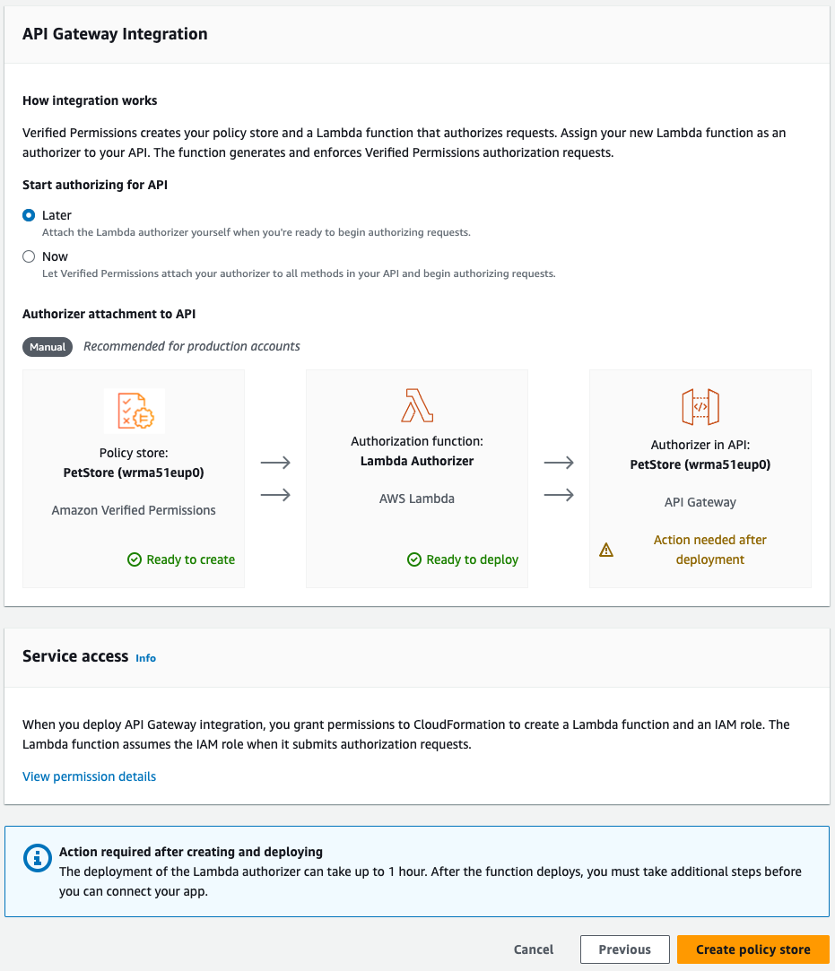Select the Now authorization option
This screenshot has width=835, height=971.
coord(27,256)
